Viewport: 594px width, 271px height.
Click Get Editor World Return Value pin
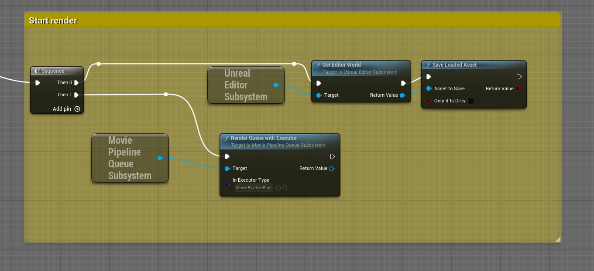tap(402, 95)
